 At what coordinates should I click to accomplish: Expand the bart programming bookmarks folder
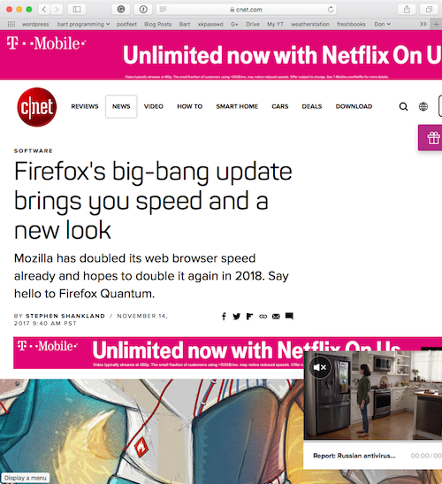tap(83, 24)
